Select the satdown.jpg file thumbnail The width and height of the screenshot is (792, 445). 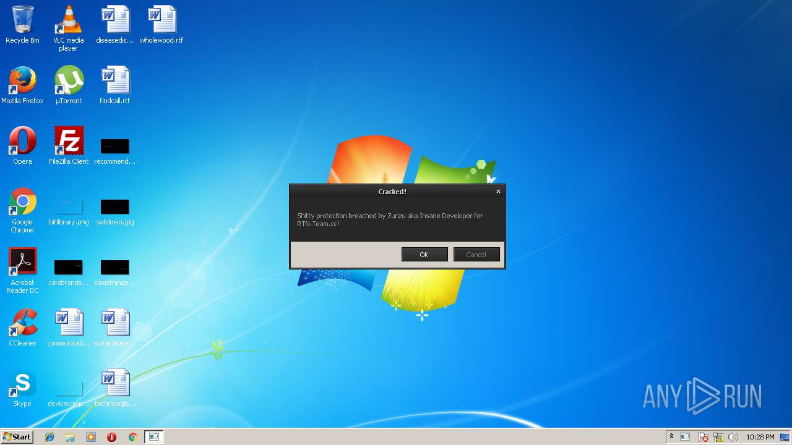115,212
